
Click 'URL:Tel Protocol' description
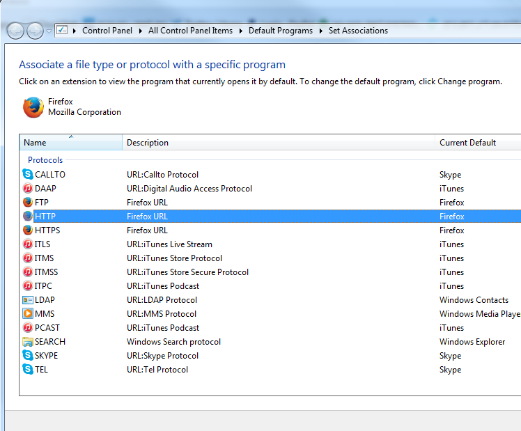click(157, 370)
